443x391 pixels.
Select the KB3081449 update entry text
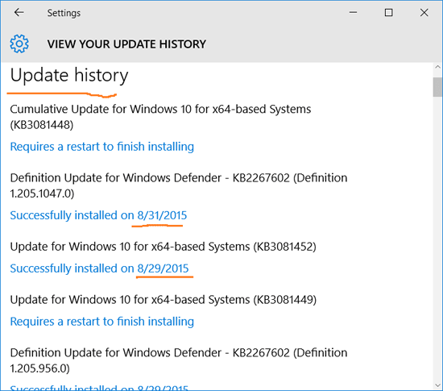tap(164, 300)
